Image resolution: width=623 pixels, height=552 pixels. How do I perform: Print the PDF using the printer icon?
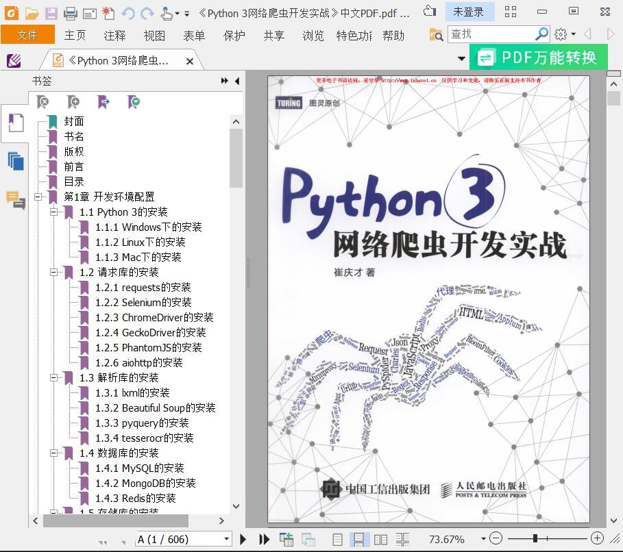[x=71, y=13]
